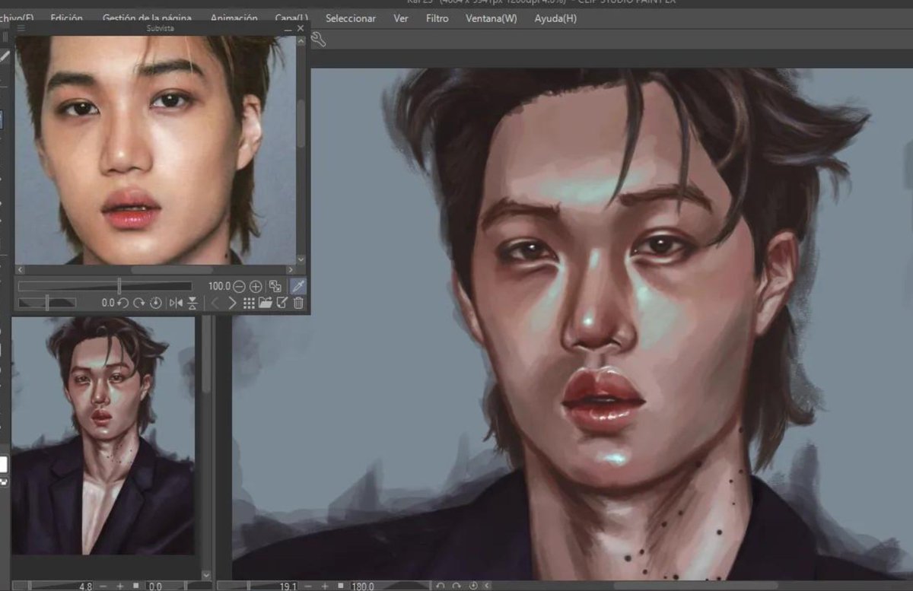The image size is (913, 591).
Task: Zoom in main canvas with plus button
Action: click(x=325, y=586)
